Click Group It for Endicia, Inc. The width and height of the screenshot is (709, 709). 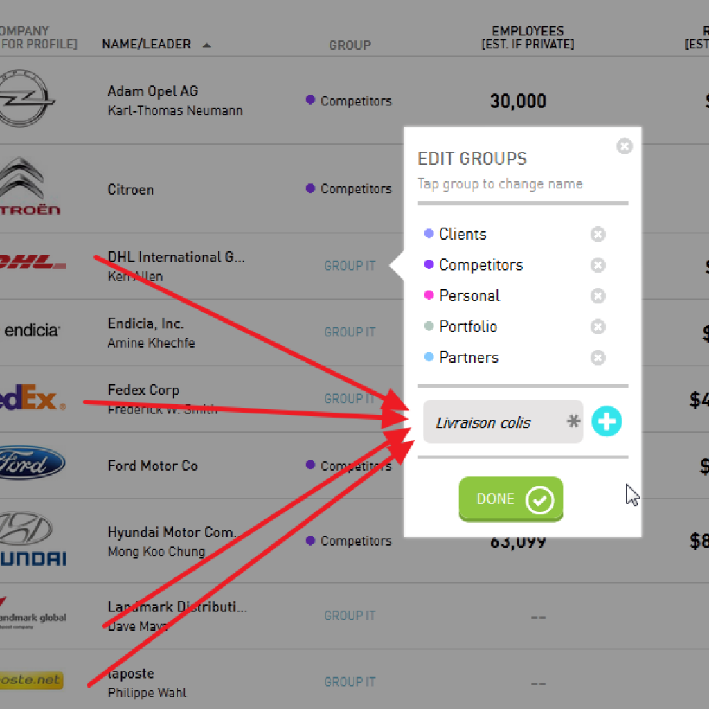(350, 332)
